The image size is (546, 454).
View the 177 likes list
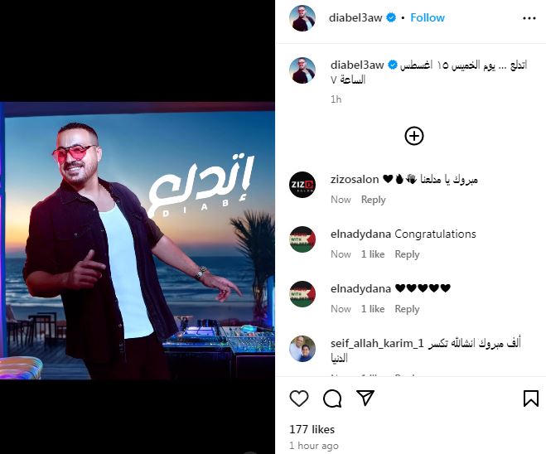(x=312, y=429)
